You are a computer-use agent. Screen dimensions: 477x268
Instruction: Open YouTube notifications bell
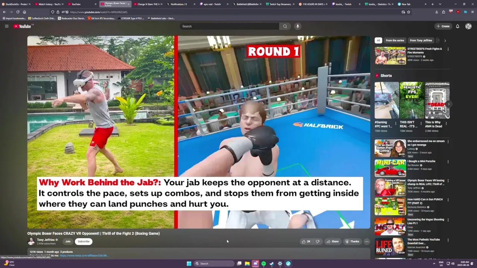pos(458,26)
